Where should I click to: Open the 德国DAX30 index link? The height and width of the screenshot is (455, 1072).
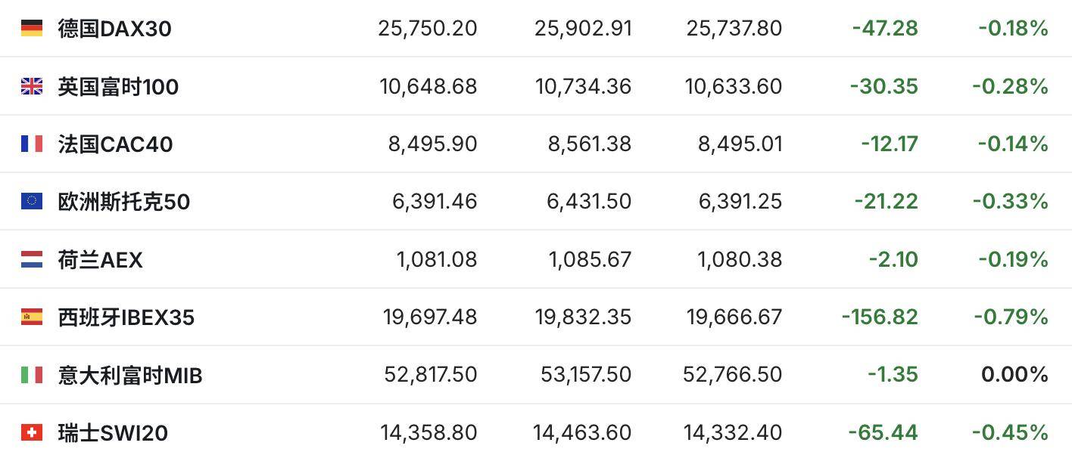pos(115,29)
